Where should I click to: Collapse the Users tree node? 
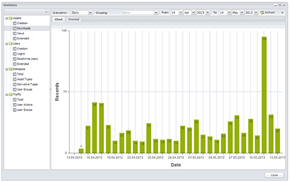6,43
